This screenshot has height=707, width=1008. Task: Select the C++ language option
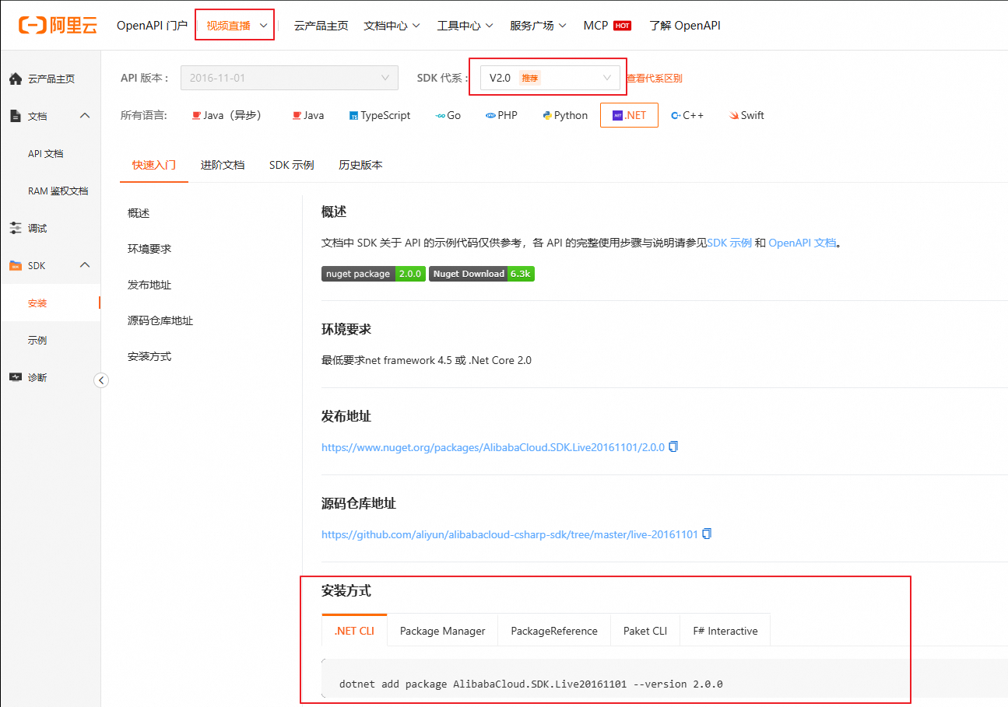click(x=687, y=115)
